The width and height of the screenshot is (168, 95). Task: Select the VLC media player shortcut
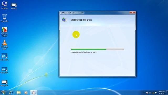tap(4, 45)
